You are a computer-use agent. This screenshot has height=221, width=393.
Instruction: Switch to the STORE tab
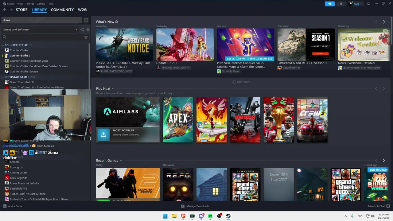coord(21,10)
